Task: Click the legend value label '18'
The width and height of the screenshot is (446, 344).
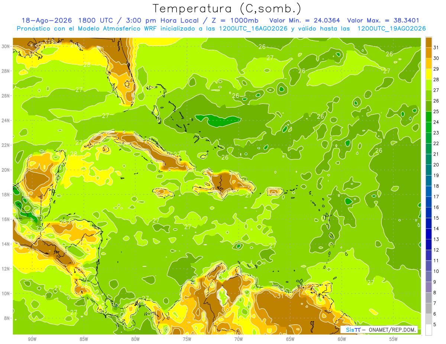Action: point(436,186)
